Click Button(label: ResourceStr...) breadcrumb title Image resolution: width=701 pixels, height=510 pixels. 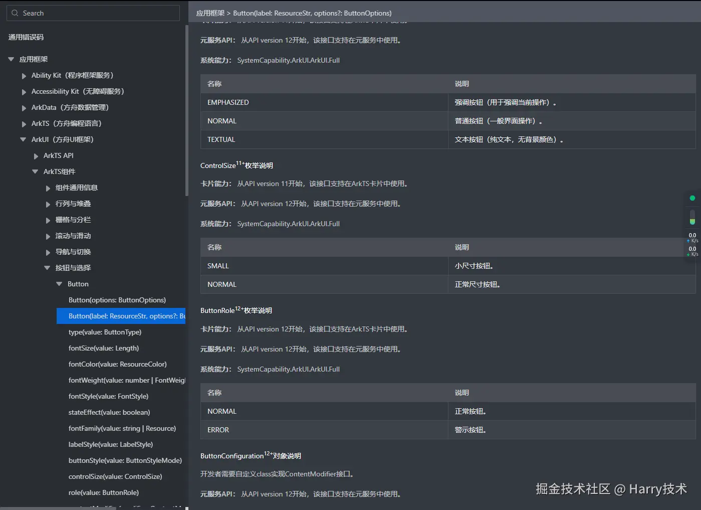click(x=312, y=13)
